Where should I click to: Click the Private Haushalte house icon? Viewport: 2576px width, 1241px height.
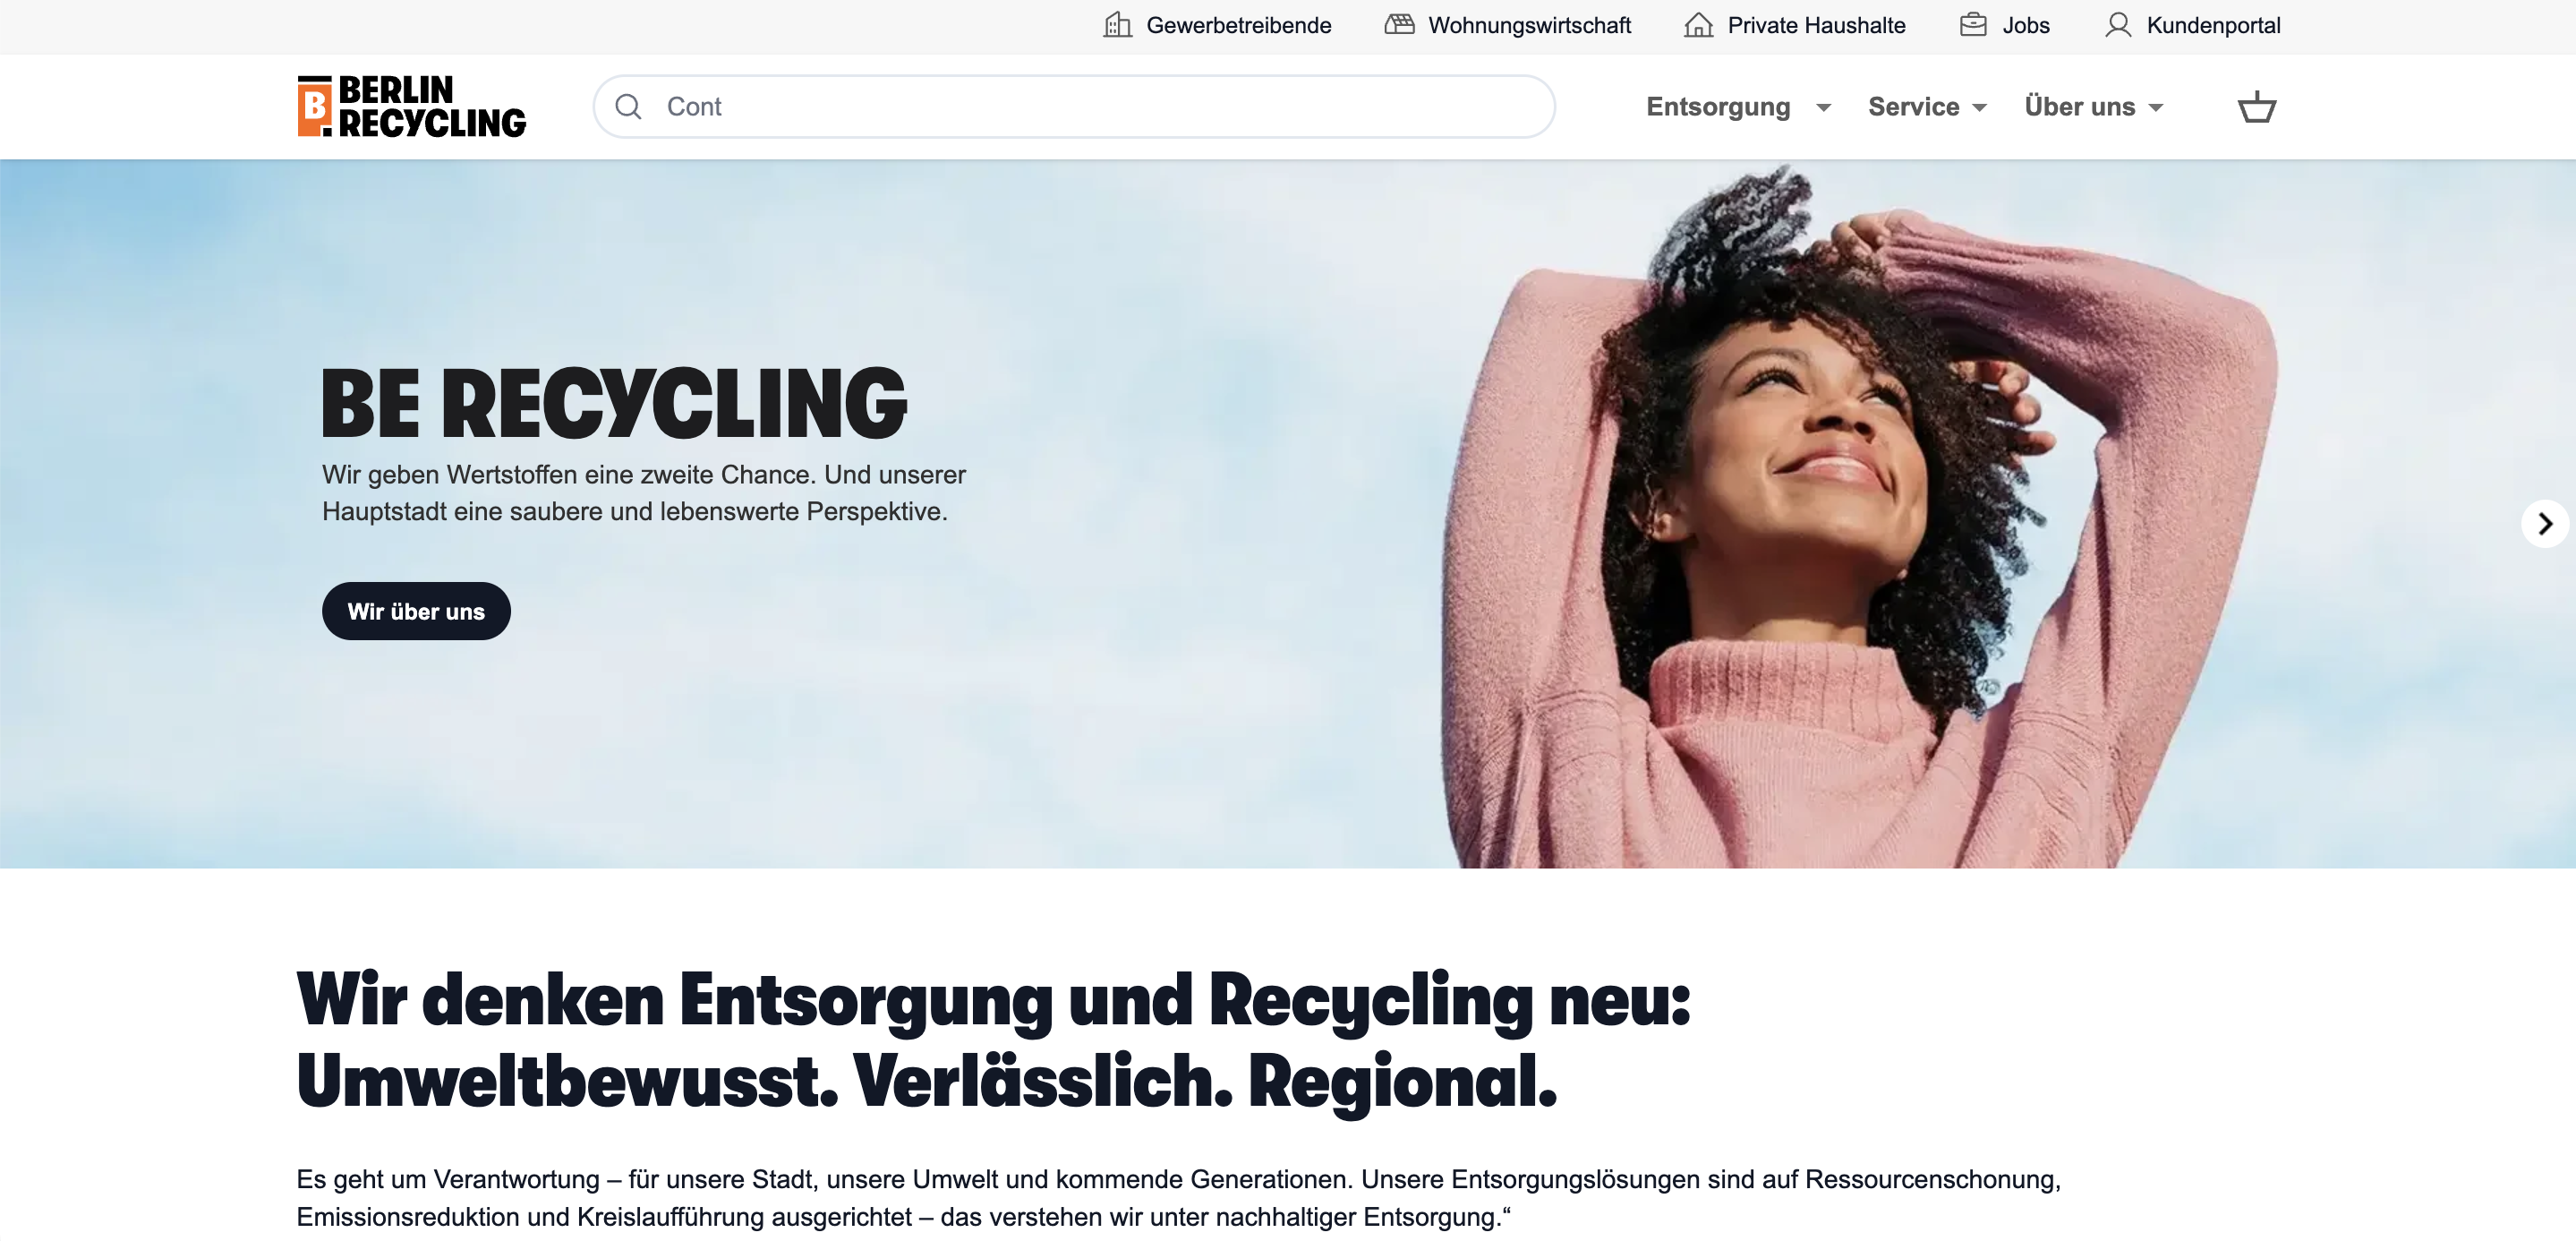[1698, 25]
